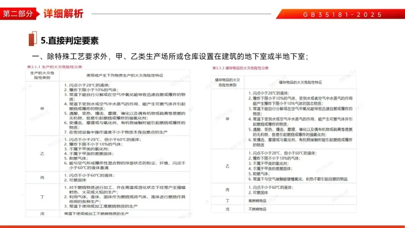The width and height of the screenshot is (405, 228).
Task: Select "4. 不属于甲类的易燃固体" in storage table
Action: point(270,169)
